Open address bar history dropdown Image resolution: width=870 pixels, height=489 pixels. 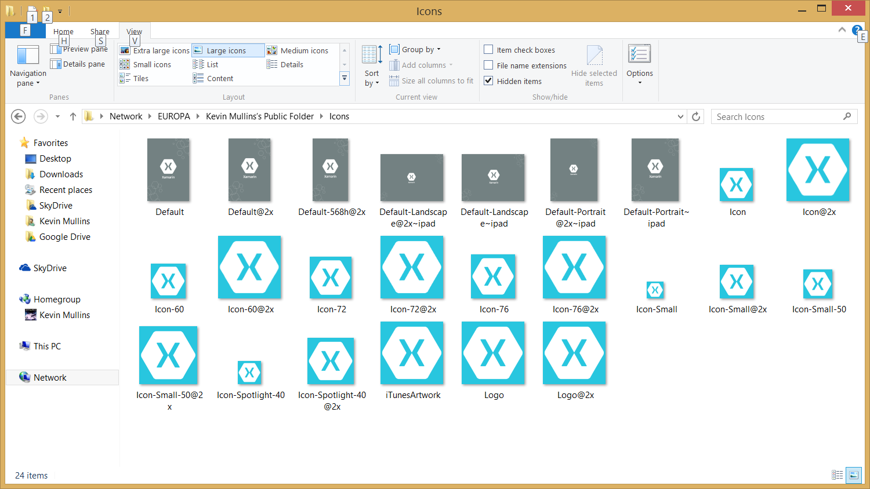click(x=680, y=116)
